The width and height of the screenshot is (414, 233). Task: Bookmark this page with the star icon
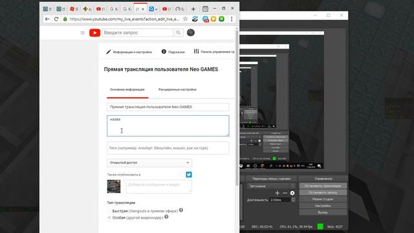click(186, 19)
